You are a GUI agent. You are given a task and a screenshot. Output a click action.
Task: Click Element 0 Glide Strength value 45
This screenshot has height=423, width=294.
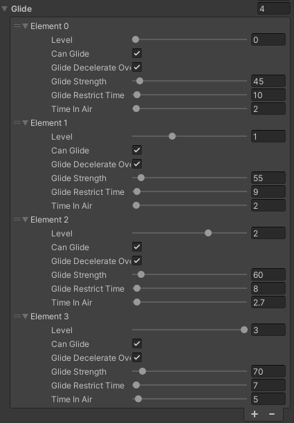[x=268, y=81]
